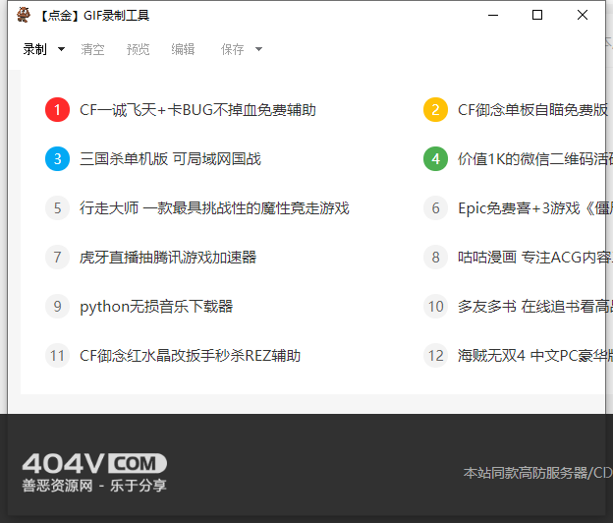Click the yellow number 2 badge
Viewport: 613px width, 523px height.
[x=435, y=109]
